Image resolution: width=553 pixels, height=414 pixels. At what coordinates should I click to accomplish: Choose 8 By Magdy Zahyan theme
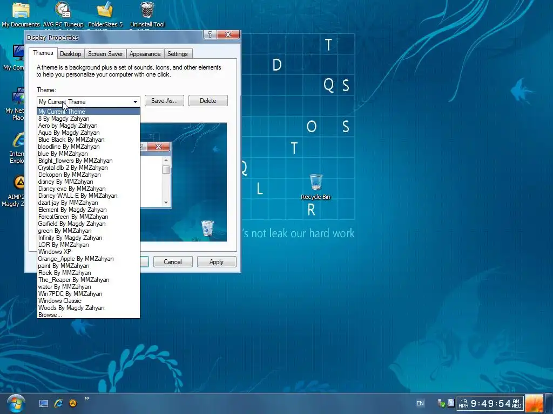tap(89, 119)
